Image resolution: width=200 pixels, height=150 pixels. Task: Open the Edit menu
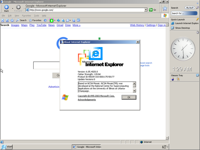pos(10,16)
